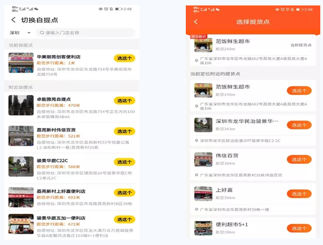323x245 pixels.
Task: Open 荔苑新村上好嘉便利店 store photo
Action: click(x=21, y=197)
